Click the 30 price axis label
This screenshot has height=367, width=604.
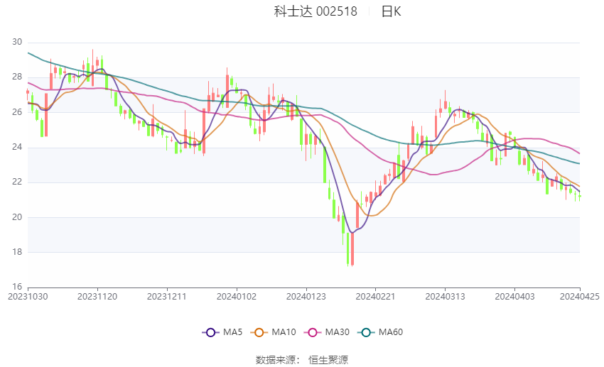tap(17, 42)
